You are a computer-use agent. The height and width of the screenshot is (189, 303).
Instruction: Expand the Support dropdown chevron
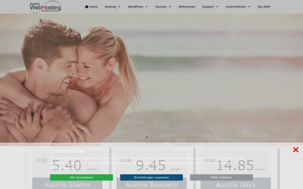[217, 7]
